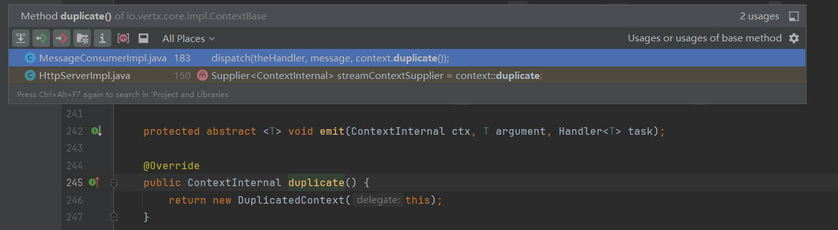Toggle the preview panel icon in toolbar
This screenshot has height=230, width=838.
(143, 38)
